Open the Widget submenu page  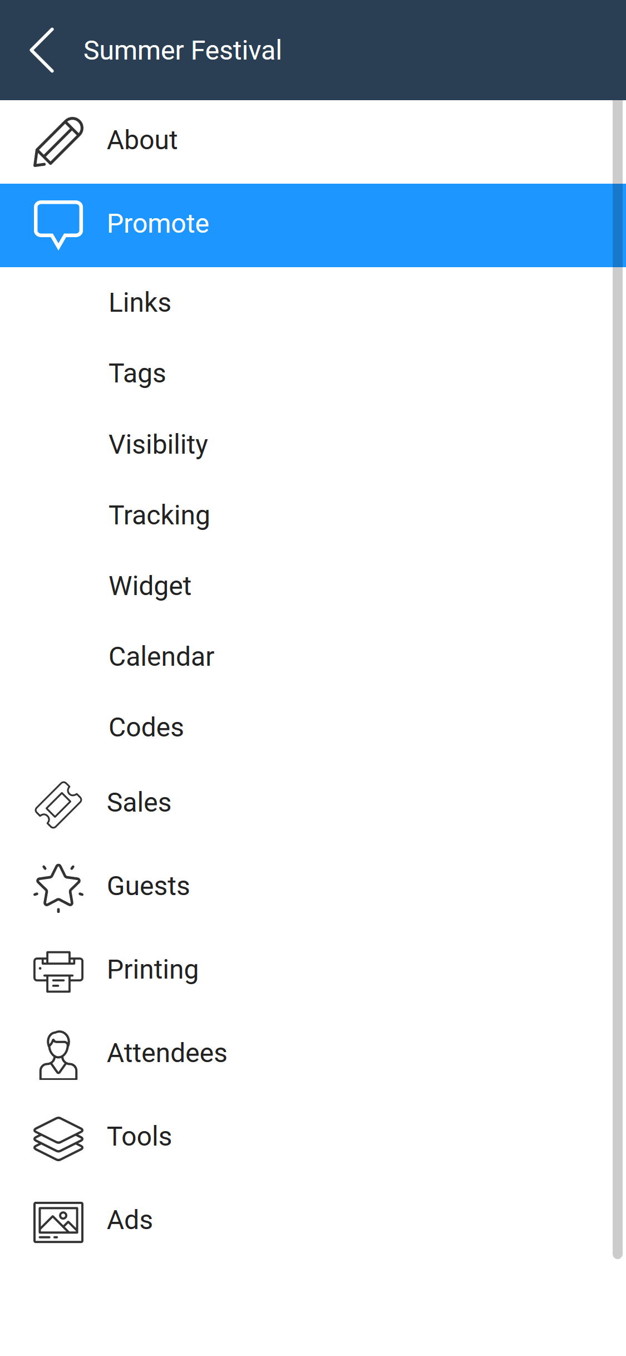coord(150,586)
